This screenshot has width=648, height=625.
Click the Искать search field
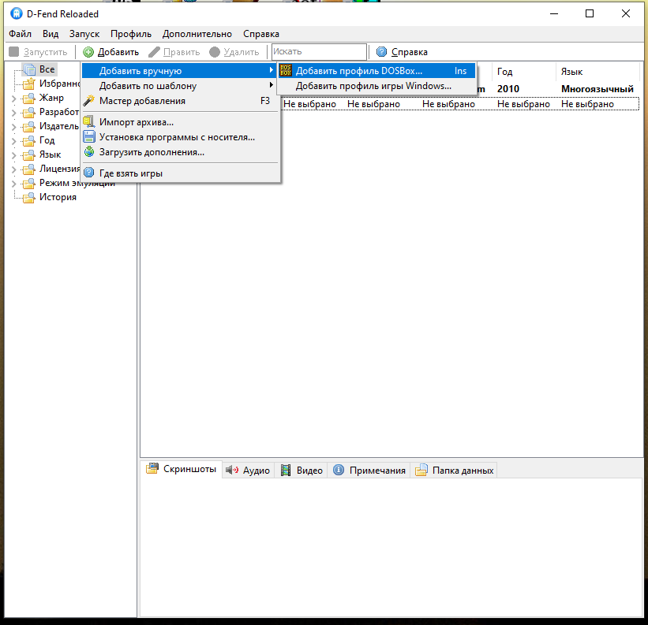pos(319,52)
